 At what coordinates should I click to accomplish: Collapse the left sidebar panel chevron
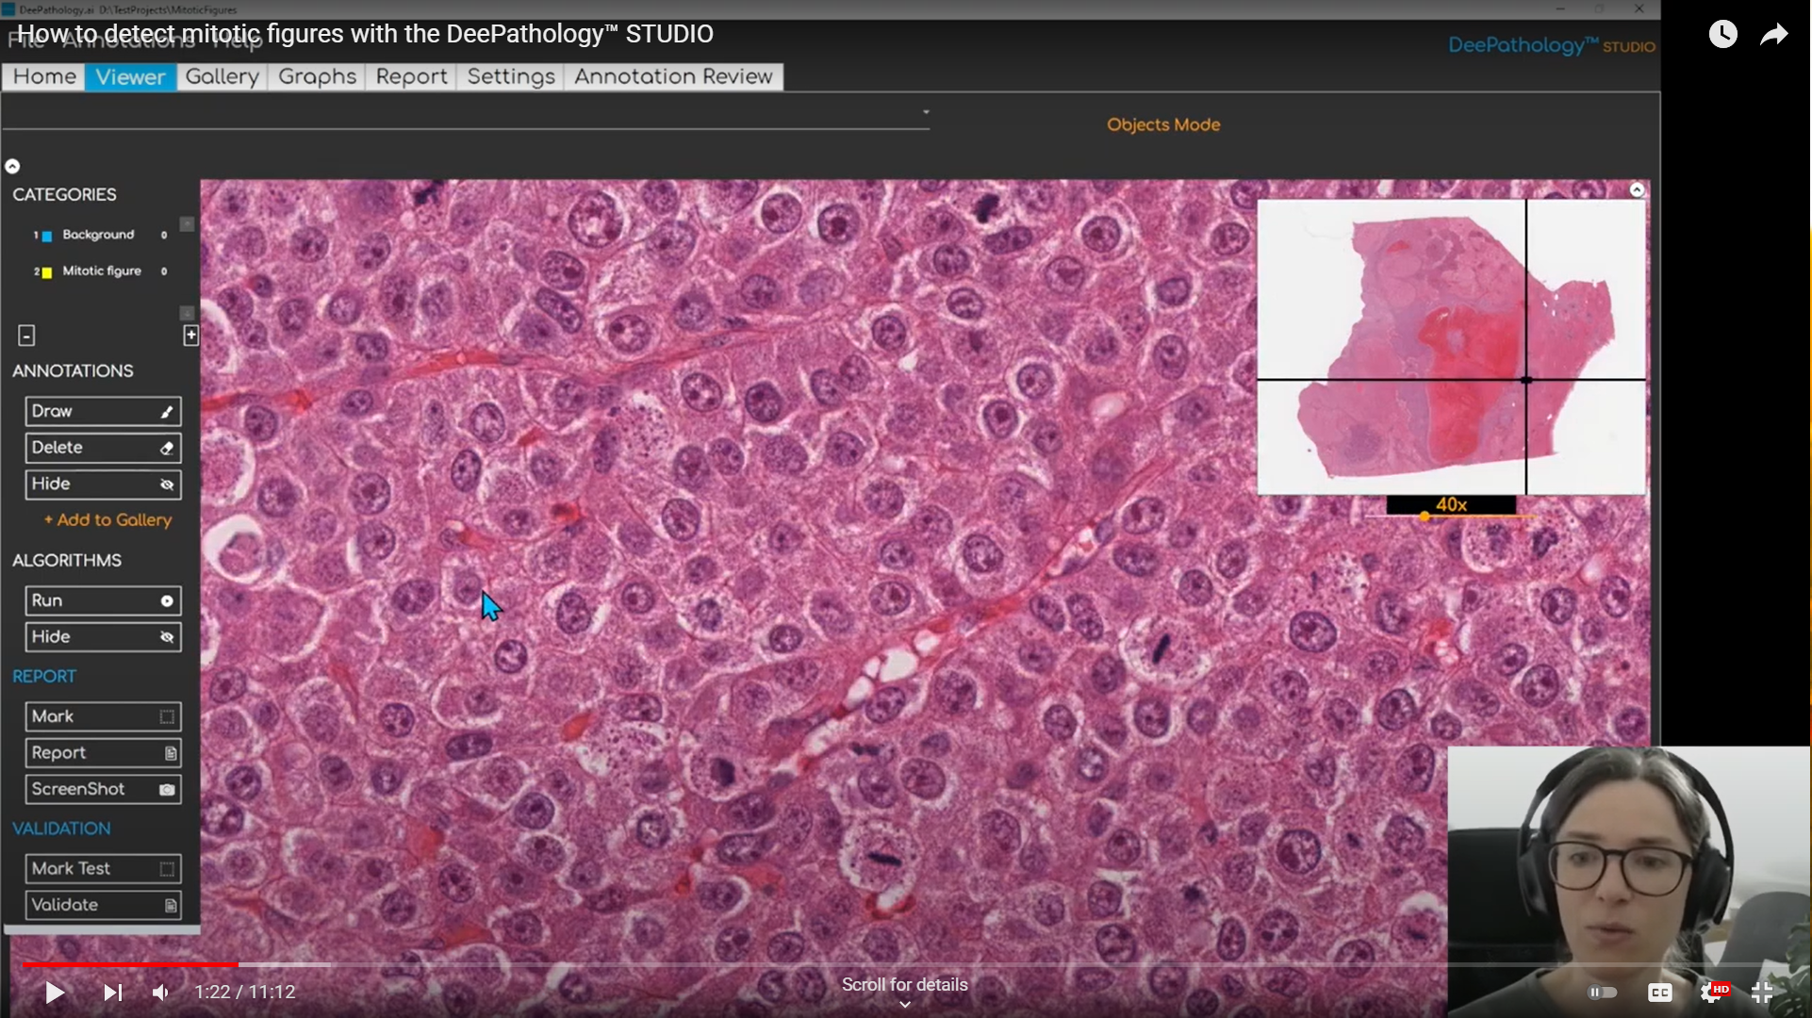point(12,167)
